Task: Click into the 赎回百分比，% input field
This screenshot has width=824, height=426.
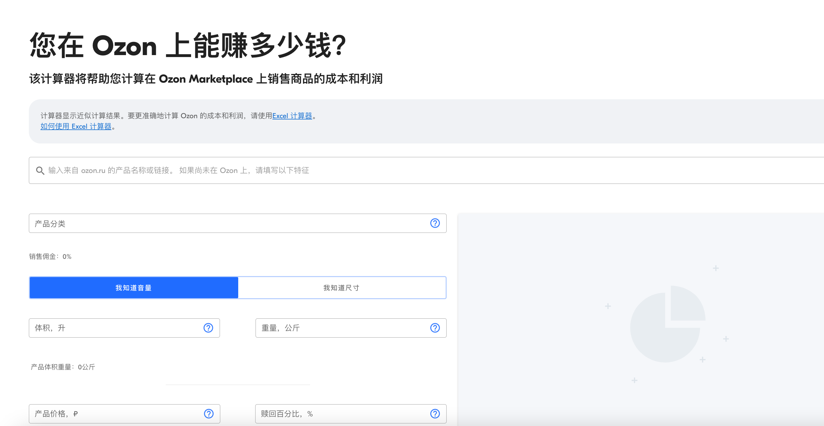Action: [351, 414]
